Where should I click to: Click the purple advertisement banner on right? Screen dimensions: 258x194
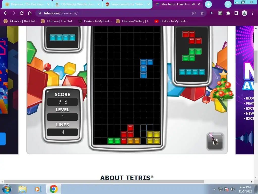[x=244, y=90]
